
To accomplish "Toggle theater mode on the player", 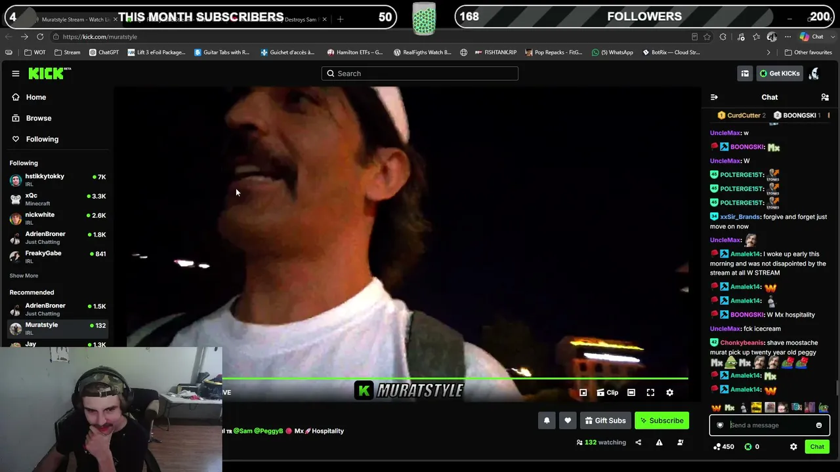I will [x=631, y=393].
